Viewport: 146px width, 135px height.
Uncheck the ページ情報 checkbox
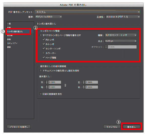click(x=43, y=58)
